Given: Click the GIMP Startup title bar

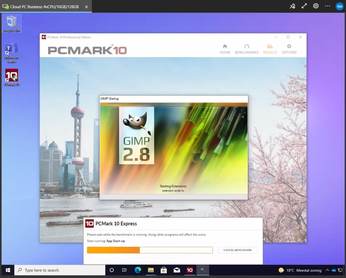Looking at the screenshot, I should pos(174,99).
